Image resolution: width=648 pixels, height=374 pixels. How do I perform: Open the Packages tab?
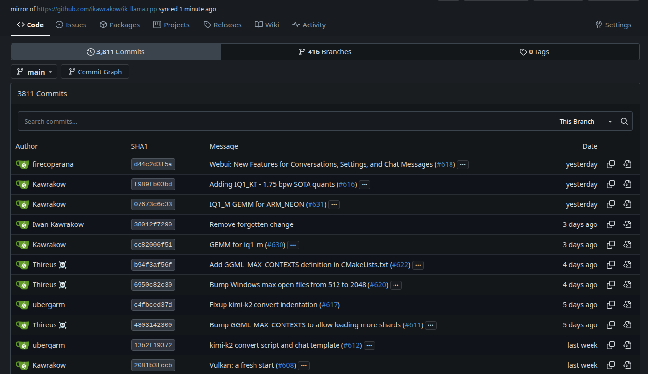(119, 25)
